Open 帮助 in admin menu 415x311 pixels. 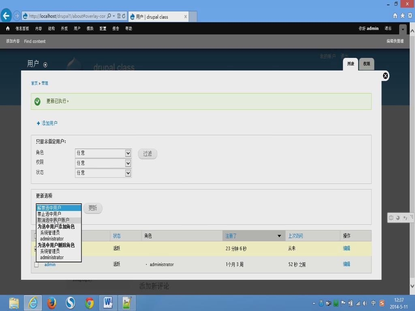point(128,28)
